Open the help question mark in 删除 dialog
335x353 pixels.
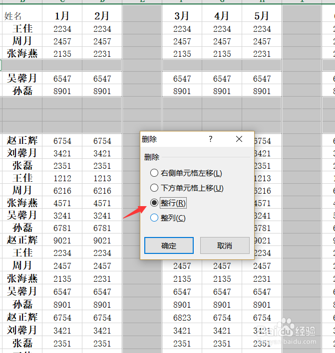tap(210, 139)
